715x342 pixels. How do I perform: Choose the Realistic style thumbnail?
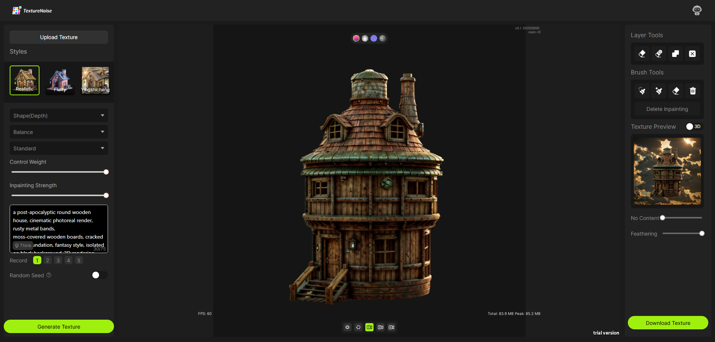click(25, 80)
